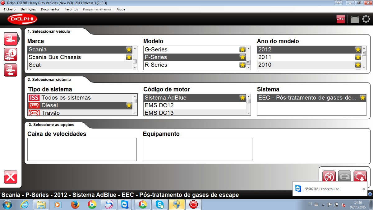Select model year 2010
Viewport: 373px width, 210px height.
pos(309,65)
